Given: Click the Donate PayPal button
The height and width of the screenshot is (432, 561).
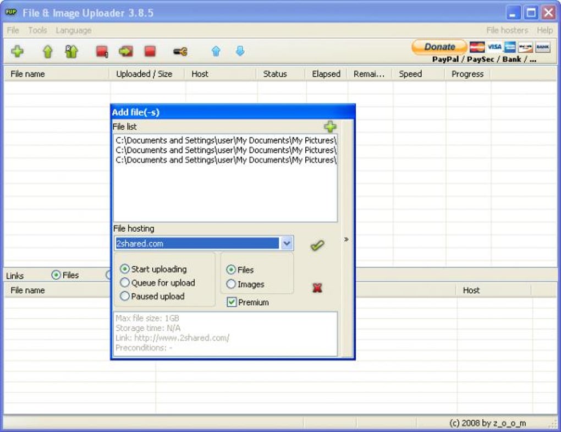Looking at the screenshot, I should [x=439, y=47].
